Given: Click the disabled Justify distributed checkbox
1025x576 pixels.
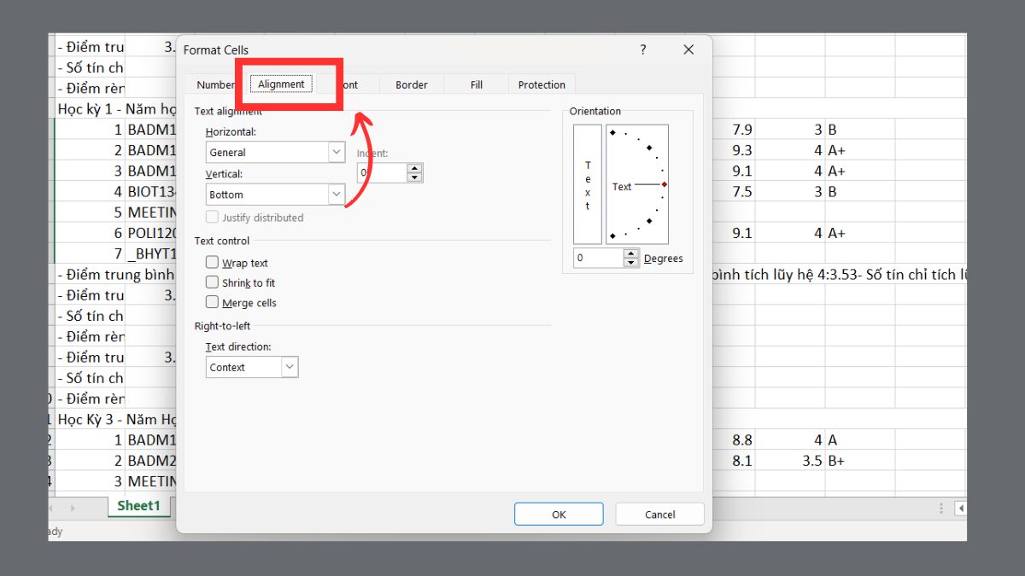Looking at the screenshot, I should click(x=212, y=217).
